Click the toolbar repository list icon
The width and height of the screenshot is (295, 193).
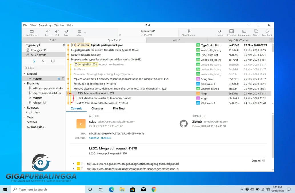[x=120, y=35]
